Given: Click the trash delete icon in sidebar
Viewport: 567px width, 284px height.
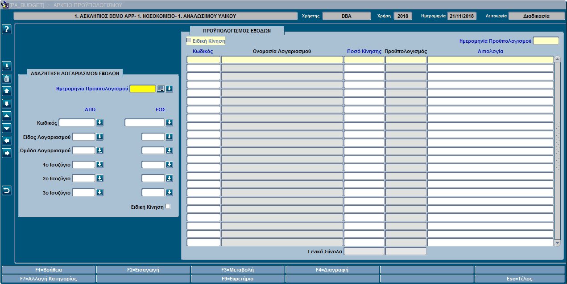Looking at the screenshot, I should [7, 79].
